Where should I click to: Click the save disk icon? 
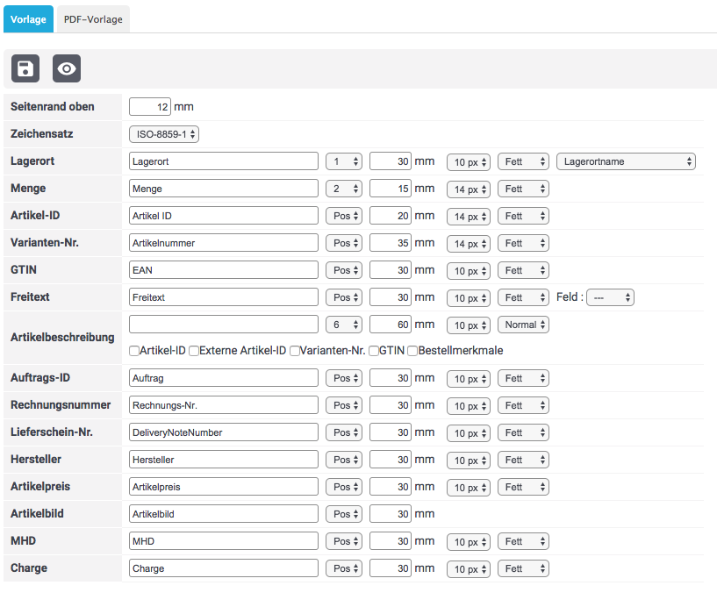(x=25, y=68)
